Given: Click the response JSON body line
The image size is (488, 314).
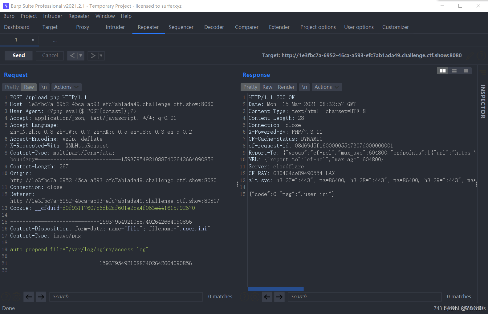Looking at the screenshot, I should (x=291, y=194).
